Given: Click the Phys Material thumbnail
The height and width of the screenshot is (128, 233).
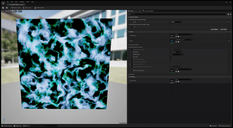Looking at the screenshot, I should point(172,36).
